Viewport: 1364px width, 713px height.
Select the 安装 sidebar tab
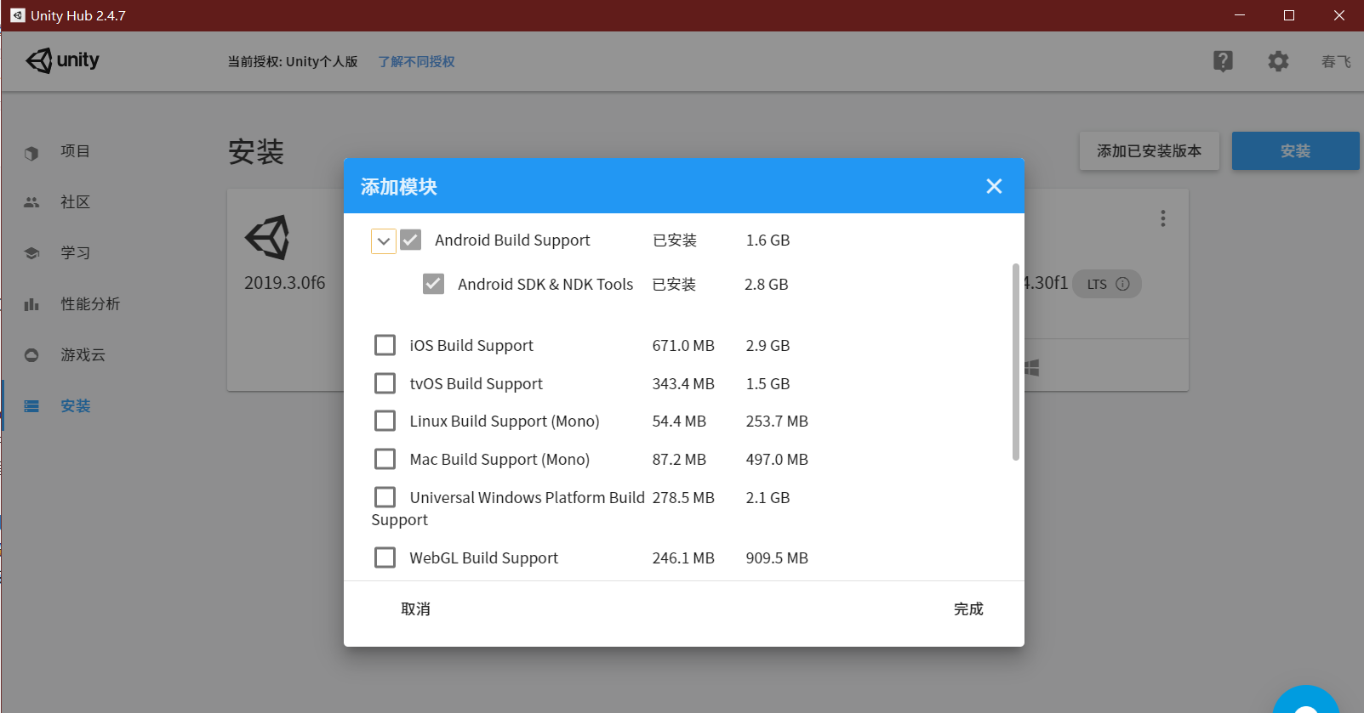[x=75, y=406]
